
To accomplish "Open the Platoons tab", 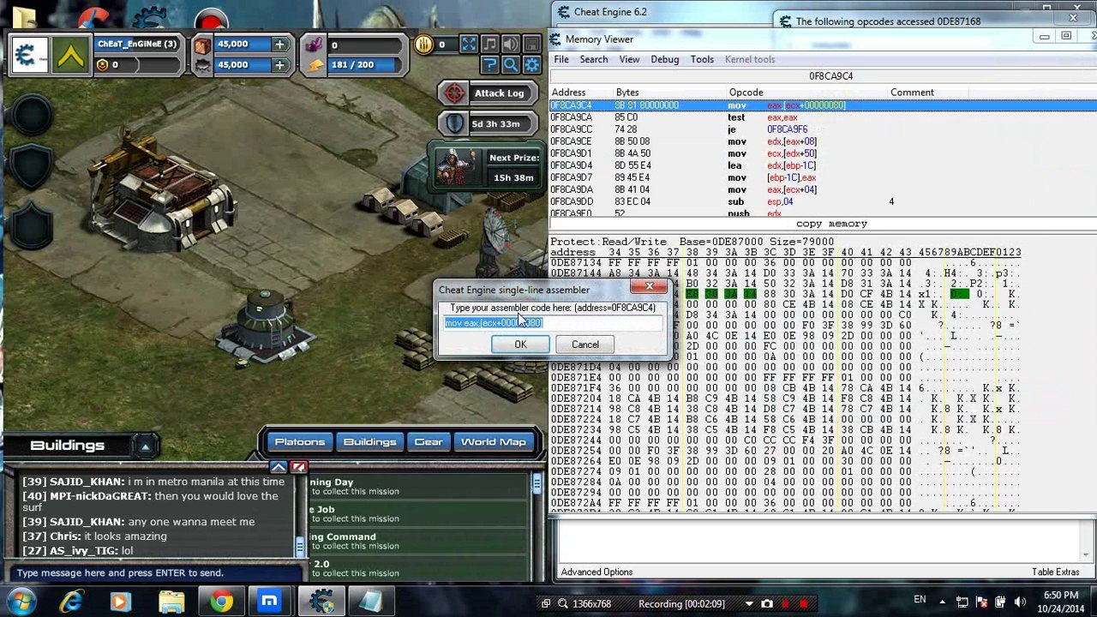I will (299, 442).
